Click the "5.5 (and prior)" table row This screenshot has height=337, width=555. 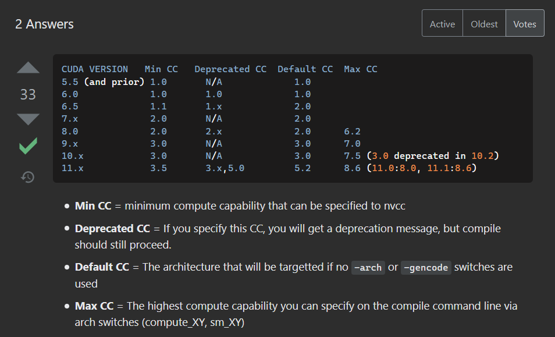pos(102,82)
